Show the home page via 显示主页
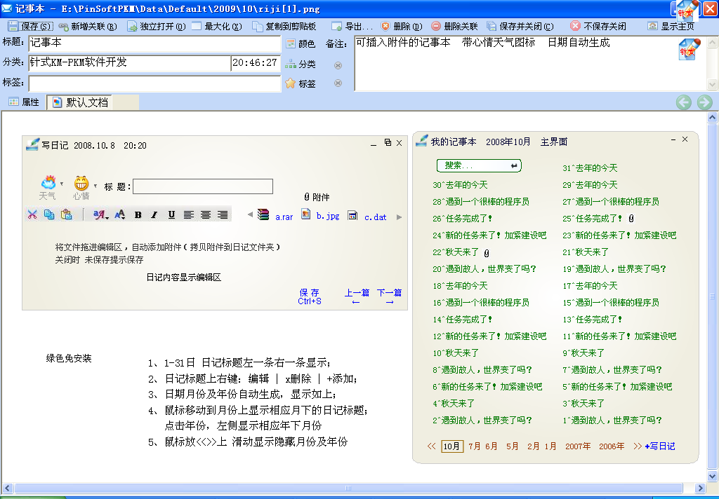719x499 pixels. pos(671,26)
